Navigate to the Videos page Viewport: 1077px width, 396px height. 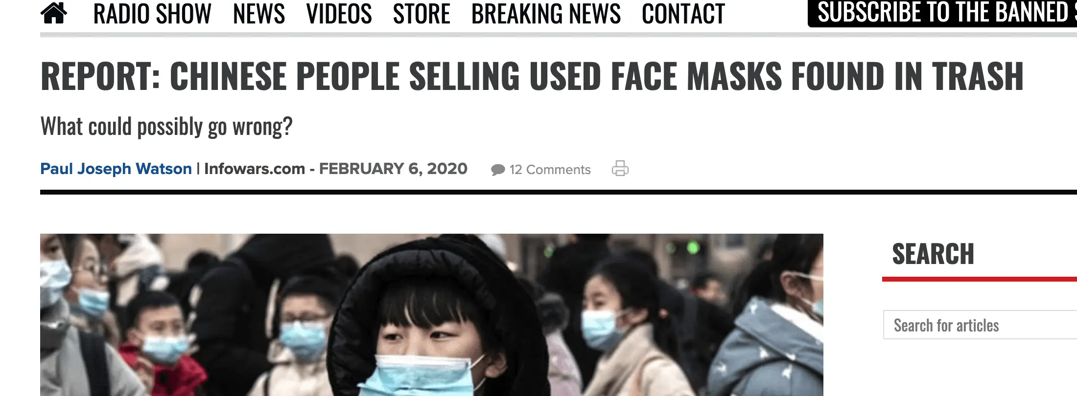[x=339, y=13]
